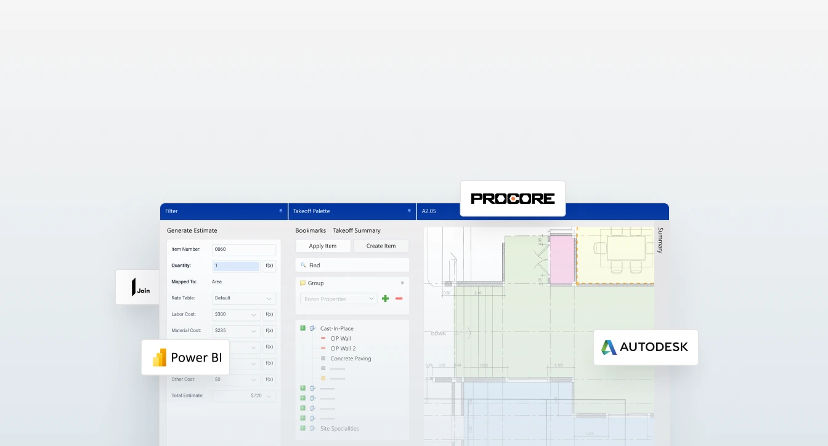Click the Procore integration logo
Image resolution: width=828 pixels, height=446 pixels.
[513, 198]
